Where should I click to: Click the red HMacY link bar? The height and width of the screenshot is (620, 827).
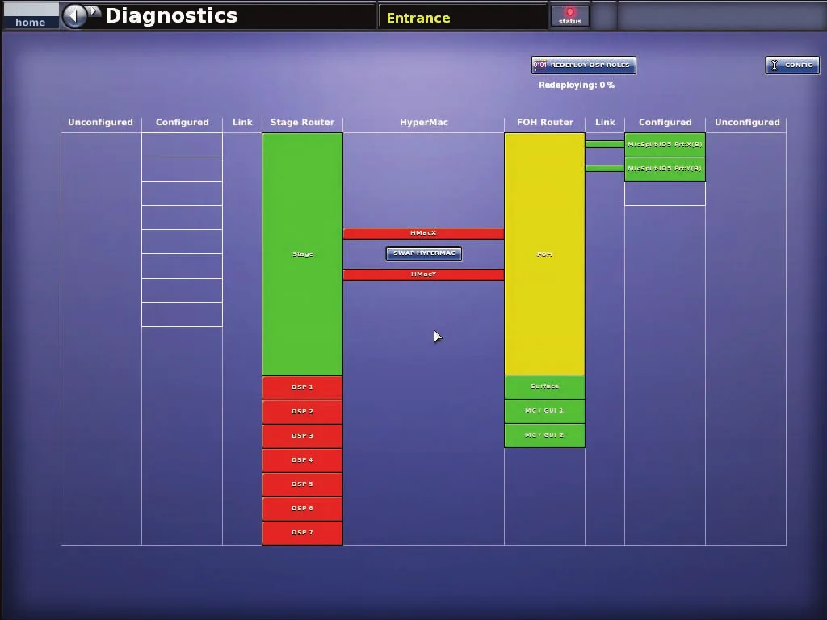[x=423, y=274]
